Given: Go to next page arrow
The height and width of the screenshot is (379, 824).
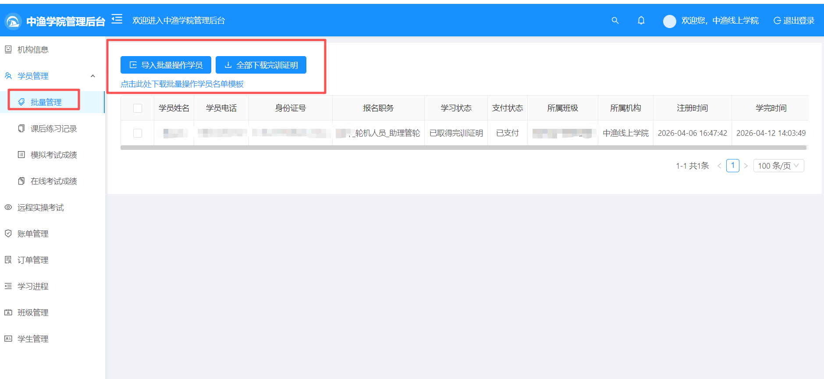Looking at the screenshot, I should click(x=746, y=166).
